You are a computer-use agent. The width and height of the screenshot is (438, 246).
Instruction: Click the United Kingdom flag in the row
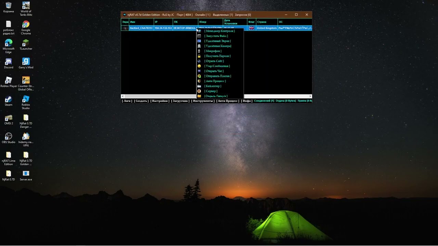[x=252, y=28]
